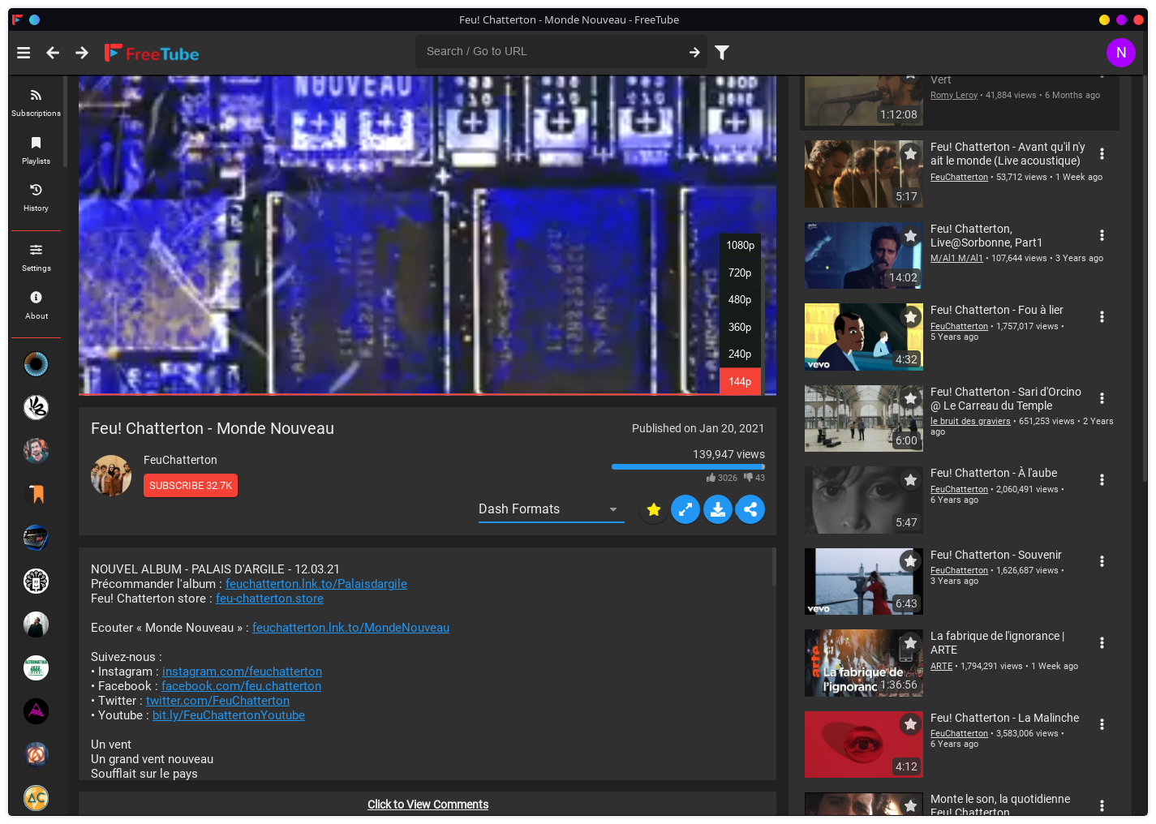Open Subscriptions in the sidebar

pyautogui.click(x=36, y=103)
